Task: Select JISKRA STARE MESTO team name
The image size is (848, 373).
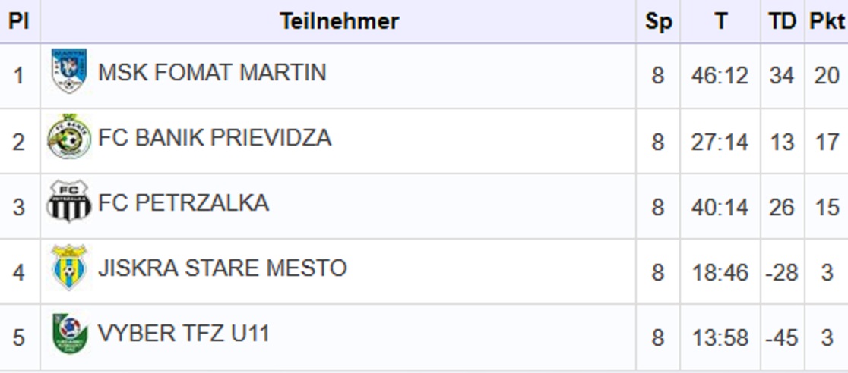Action: click(x=223, y=268)
